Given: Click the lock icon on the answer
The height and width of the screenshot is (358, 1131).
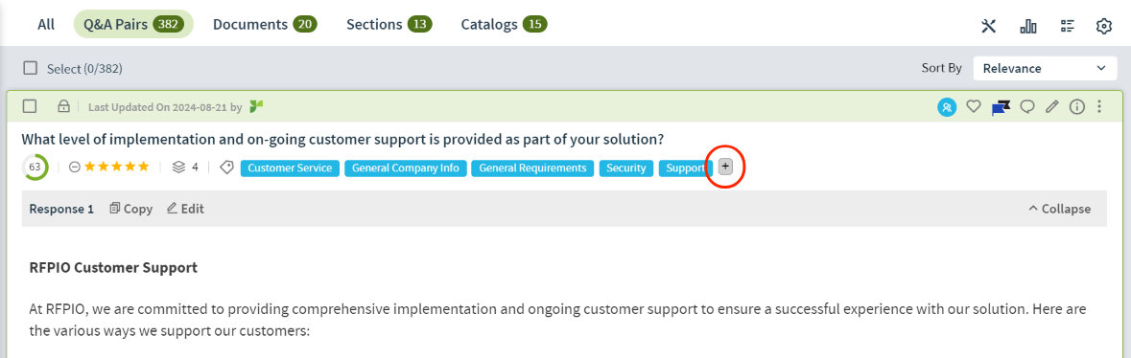Looking at the screenshot, I should 63,106.
